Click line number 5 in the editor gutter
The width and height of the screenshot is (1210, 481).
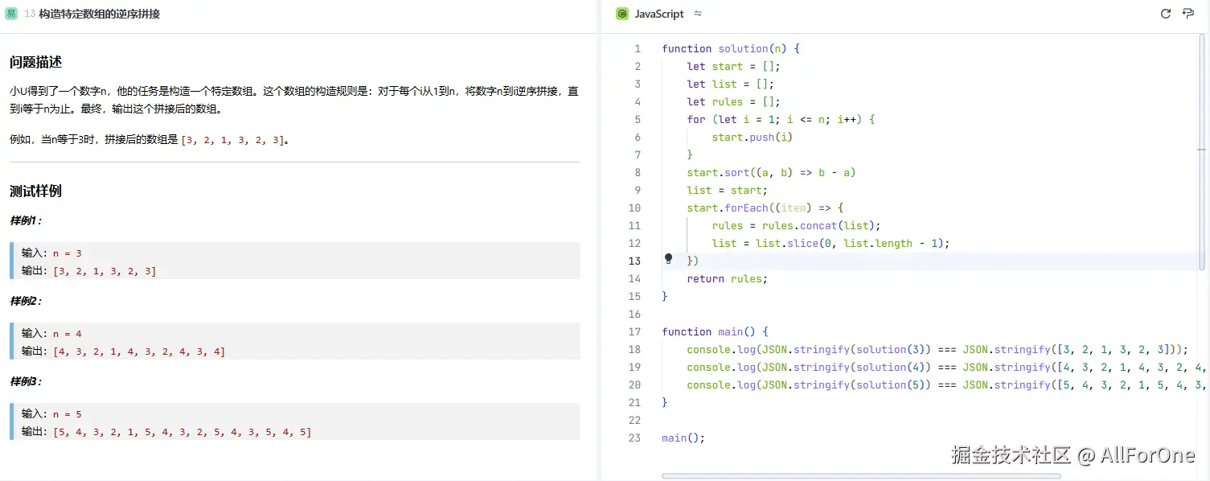(x=638, y=119)
